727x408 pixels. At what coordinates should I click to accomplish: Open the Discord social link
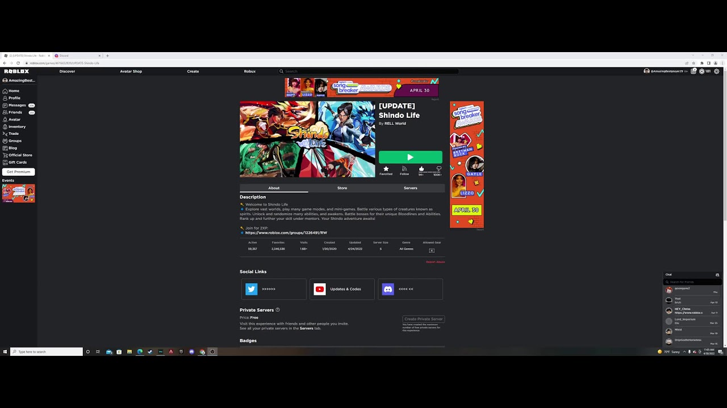pyautogui.click(x=410, y=289)
